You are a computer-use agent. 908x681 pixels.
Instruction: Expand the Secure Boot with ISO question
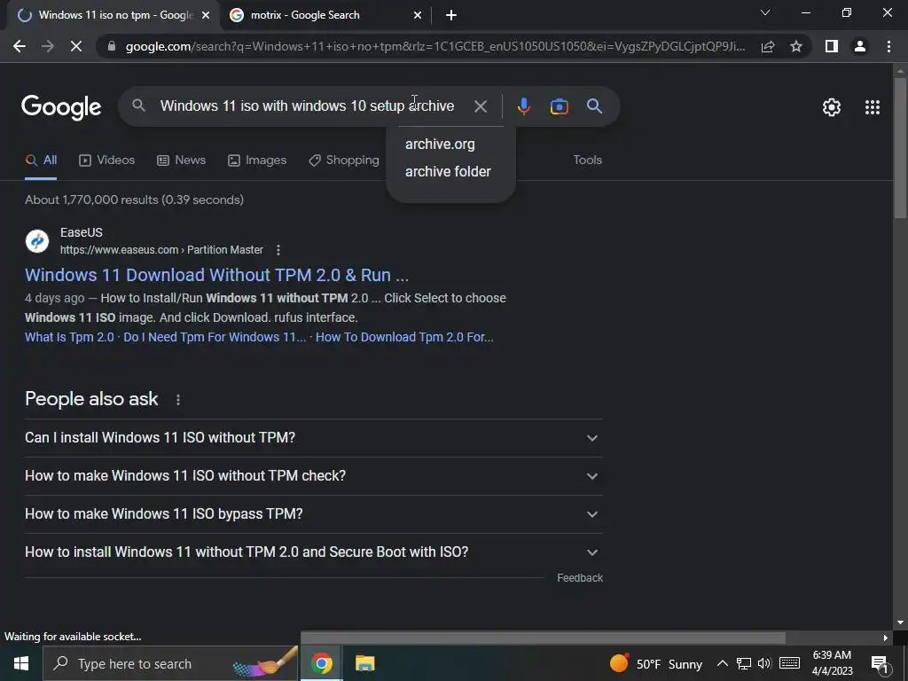[313, 552]
